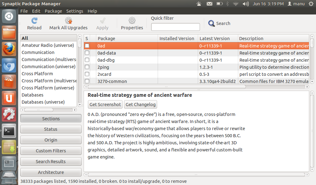
Task: Open Files manager from launcher
Action: tap(9, 33)
